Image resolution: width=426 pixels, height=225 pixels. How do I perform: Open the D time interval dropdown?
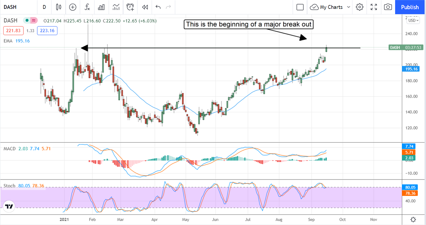[44, 7]
